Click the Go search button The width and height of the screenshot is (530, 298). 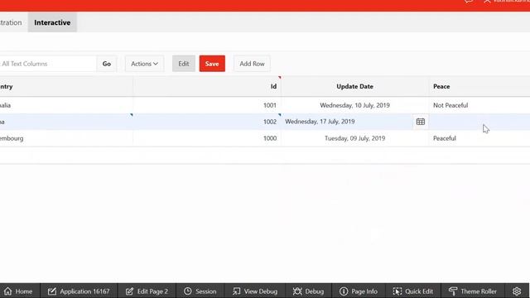coord(107,64)
